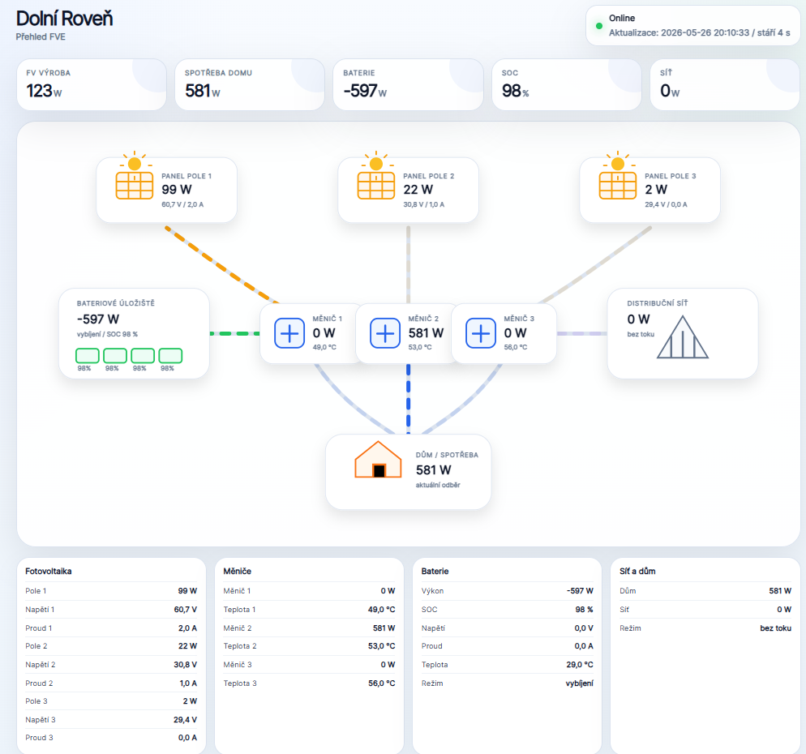Viewport: 806px width, 754px height.
Task: Select the Teplota 1 row value 49,0 °C
Action: click(x=381, y=610)
